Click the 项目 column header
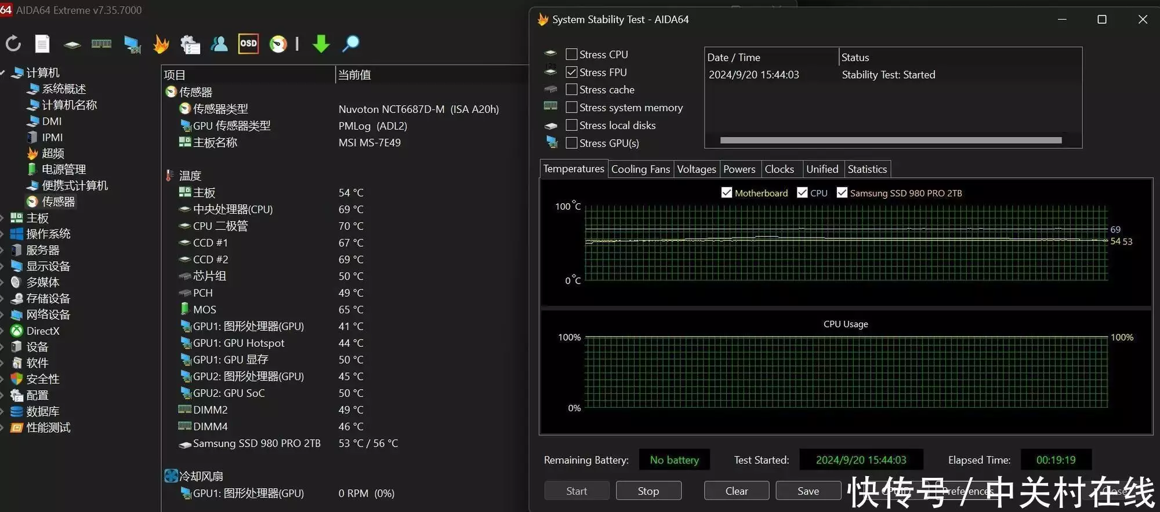 248,75
